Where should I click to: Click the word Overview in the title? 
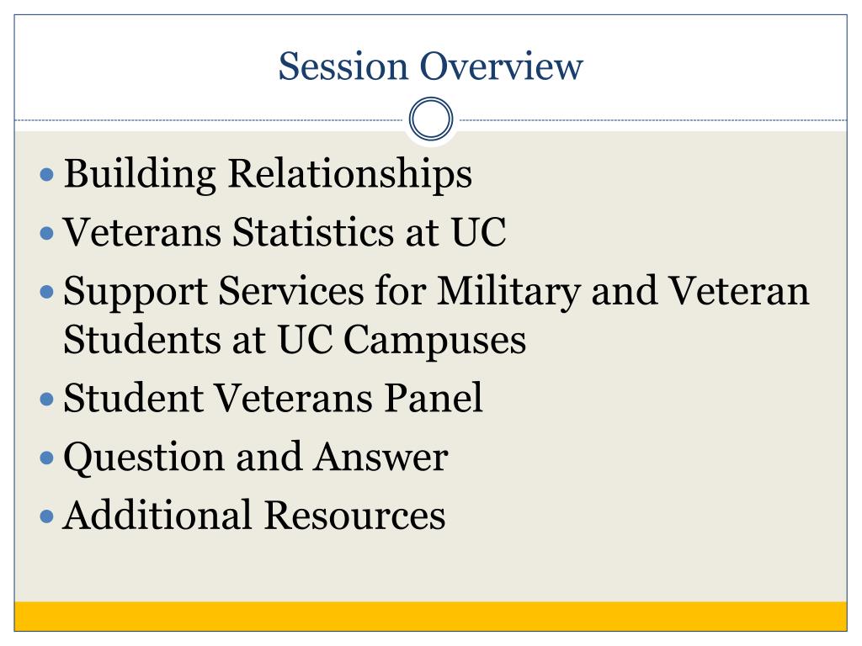[502, 66]
